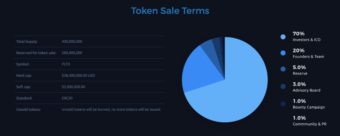Click the 20% Founders & Team legend dot
Viewport: 340px width, 136px height.
[x=283, y=53]
